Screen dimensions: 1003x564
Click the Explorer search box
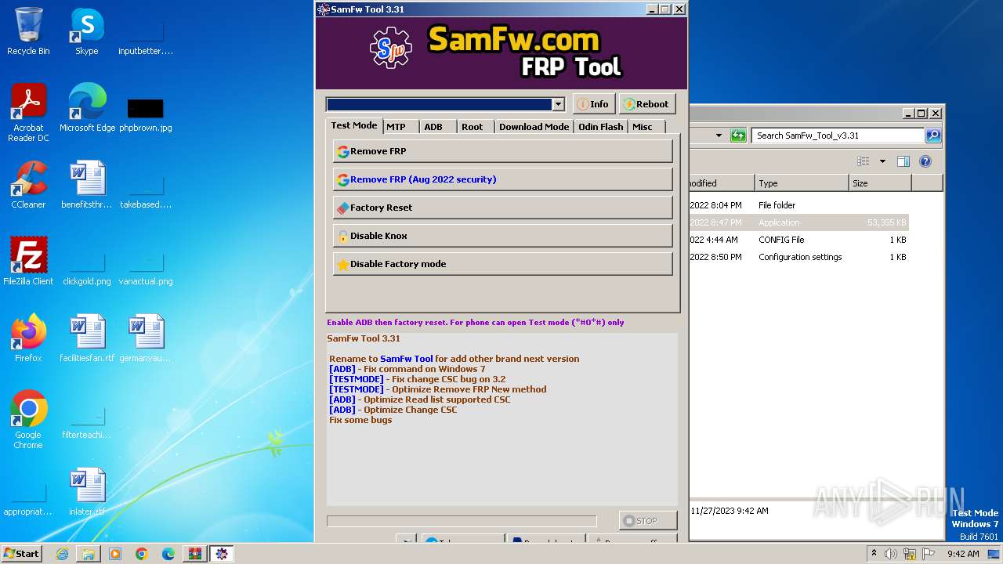coord(838,136)
